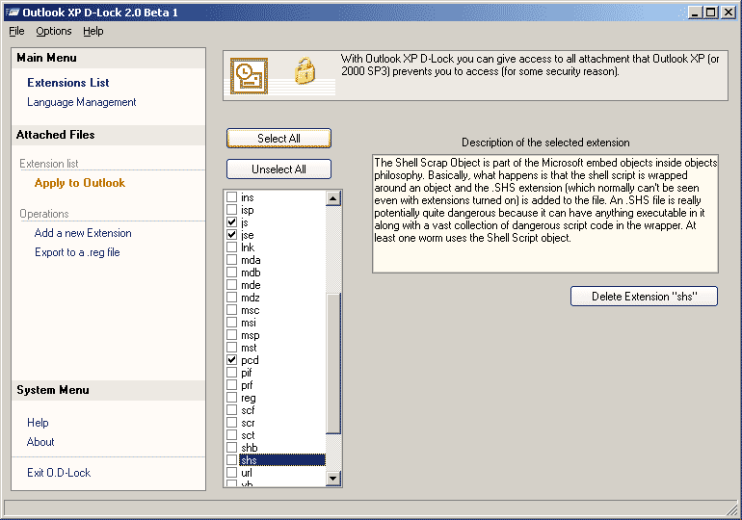Check the mdz extension checkbox
The height and width of the screenshot is (520, 742).
pyautogui.click(x=231, y=298)
